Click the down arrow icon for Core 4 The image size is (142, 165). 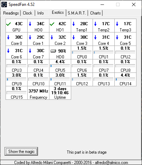(95, 37)
